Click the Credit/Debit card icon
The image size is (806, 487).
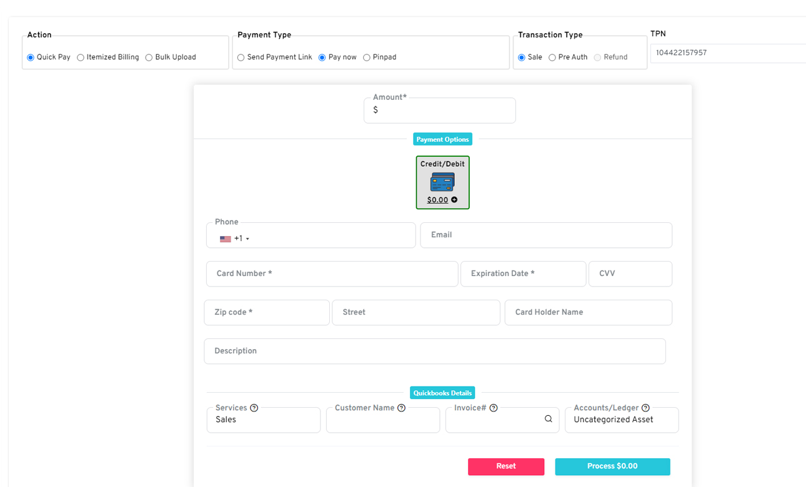tap(442, 182)
